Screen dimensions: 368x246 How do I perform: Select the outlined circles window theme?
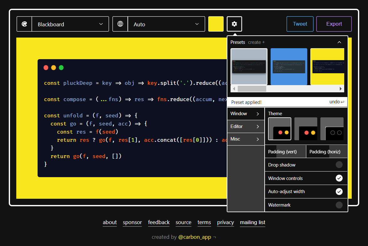pos(332,129)
